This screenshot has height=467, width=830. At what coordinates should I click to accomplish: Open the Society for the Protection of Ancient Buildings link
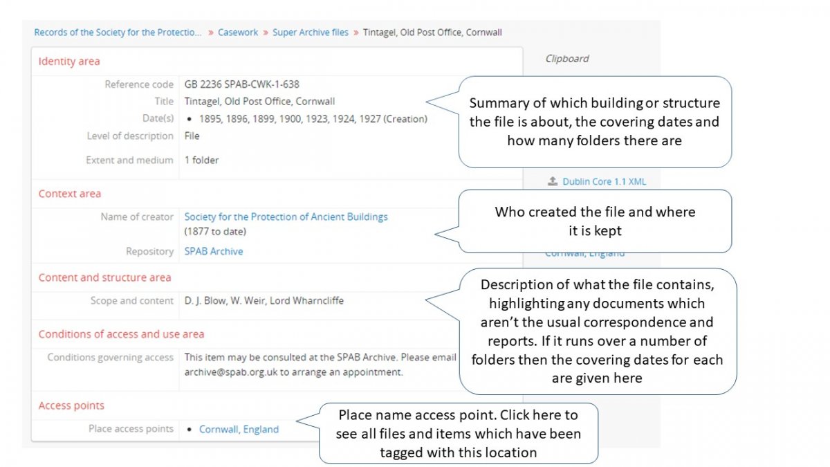click(286, 217)
